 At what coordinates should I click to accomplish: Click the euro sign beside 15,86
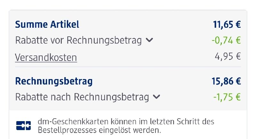(238, 81)
